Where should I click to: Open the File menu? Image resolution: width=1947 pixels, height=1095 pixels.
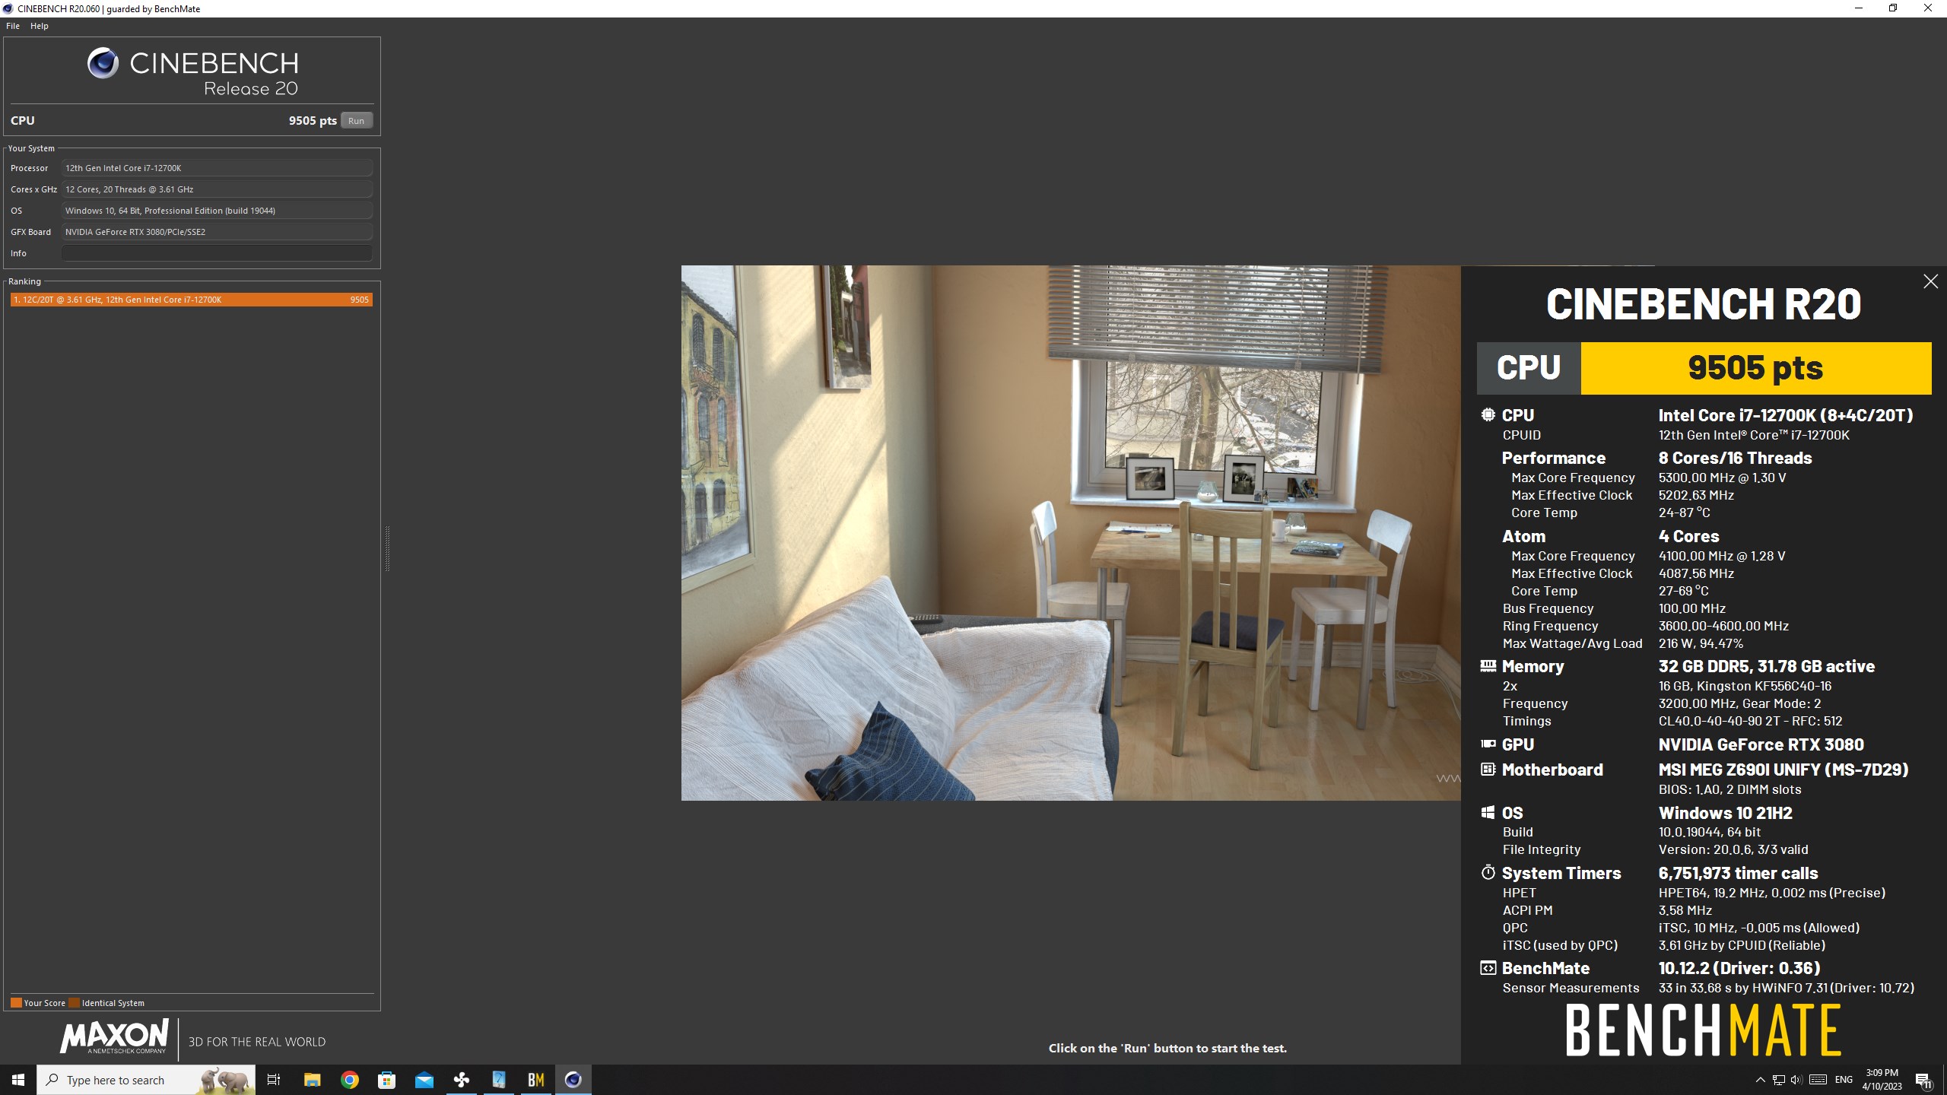coord(13,26)
